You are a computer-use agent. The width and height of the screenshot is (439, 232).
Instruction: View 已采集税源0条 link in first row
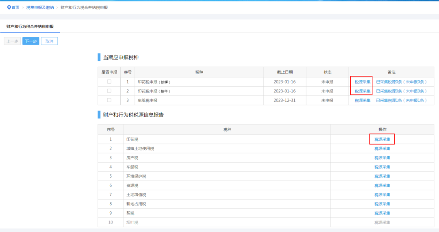401,82
